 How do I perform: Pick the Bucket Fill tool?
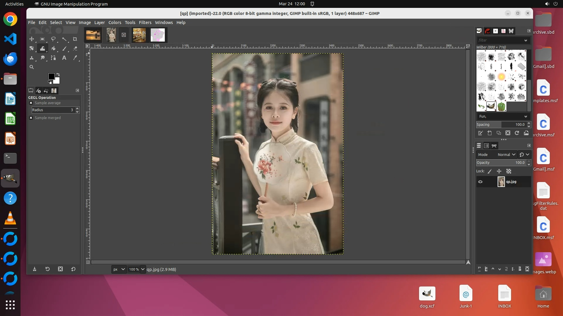pyautogui.click(x=53, y=48)
